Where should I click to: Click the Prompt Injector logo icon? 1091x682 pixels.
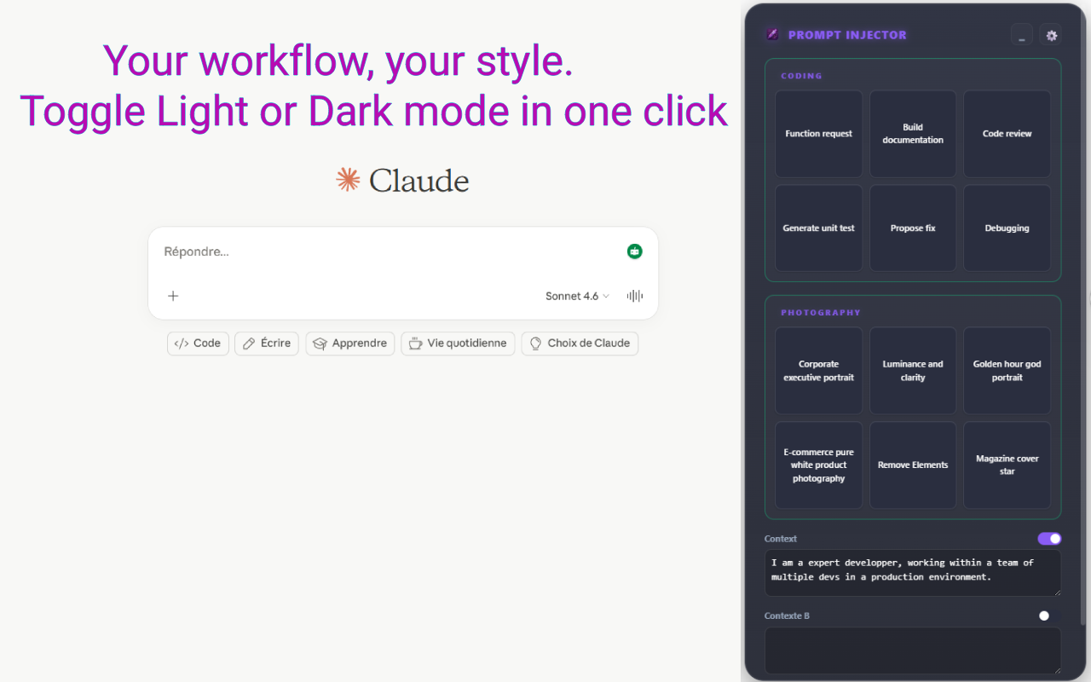[x=772, y=35]
